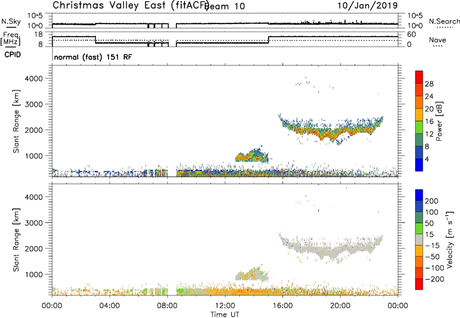Click the 'normal (fast) 151 RF' mode text
This screenshot has height=318, width=460.
click(93, 57)
